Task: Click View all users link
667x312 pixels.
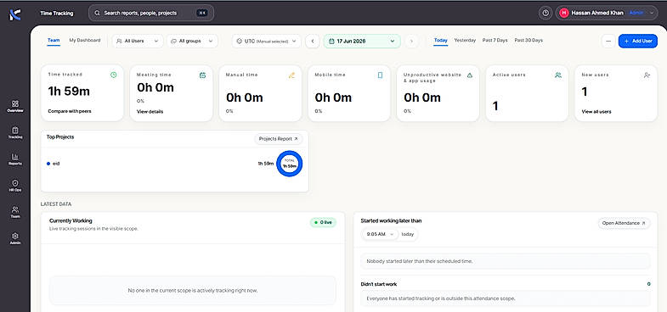Action: [596, 112]
